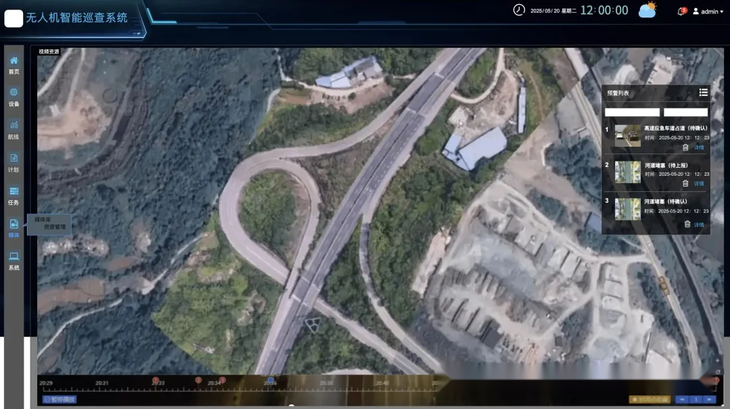
Task: Click the blue playhead marker on timeline
Action: [x=271, y=381]
